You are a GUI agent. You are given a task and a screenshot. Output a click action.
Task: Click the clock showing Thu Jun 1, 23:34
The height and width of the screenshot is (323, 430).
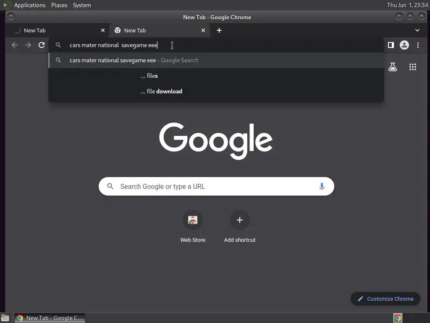click(x=407, y=5)
